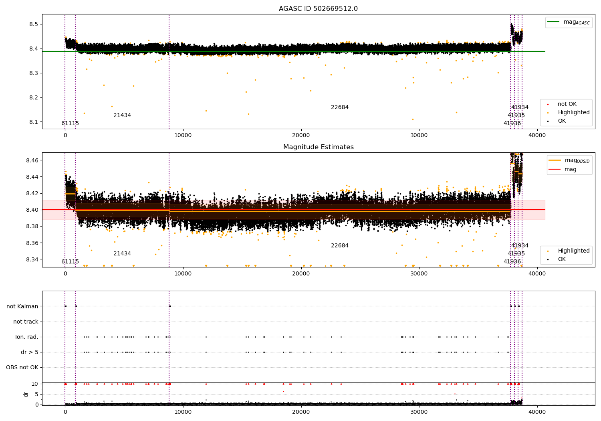The width and height of the screenshot is (601, 421).
Task: Click the orange mag OBSID legend line
Action: pyautogui.click(x=555, y=160)
